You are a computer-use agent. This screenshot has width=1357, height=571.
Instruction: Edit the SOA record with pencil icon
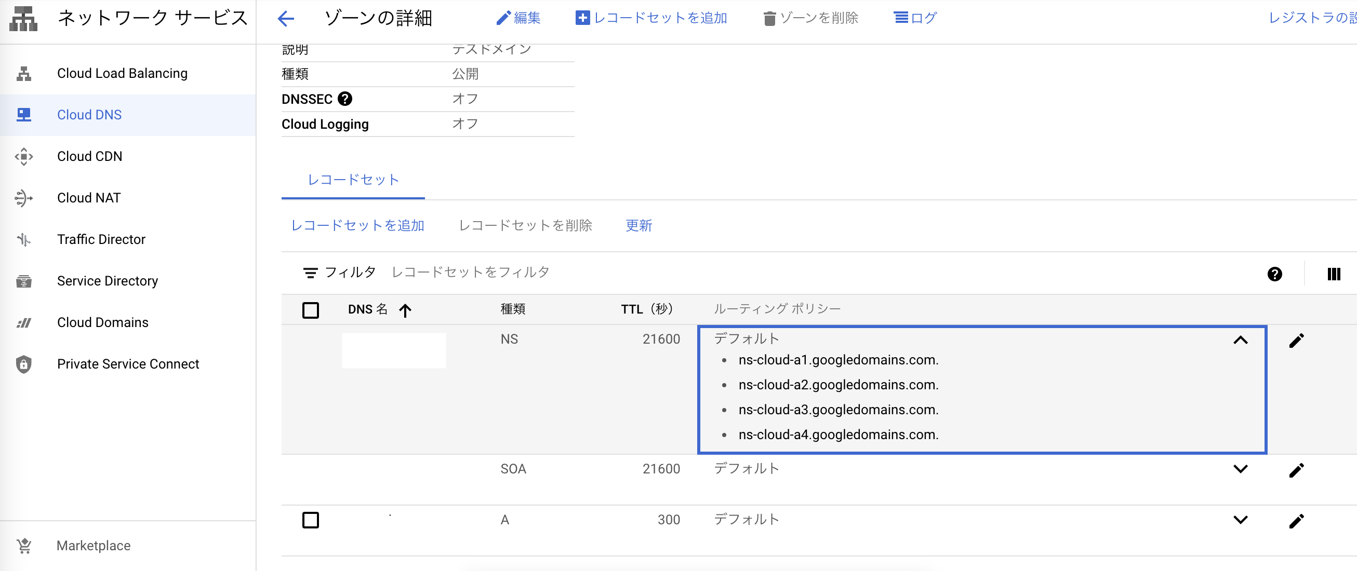tap(1296, 470)
